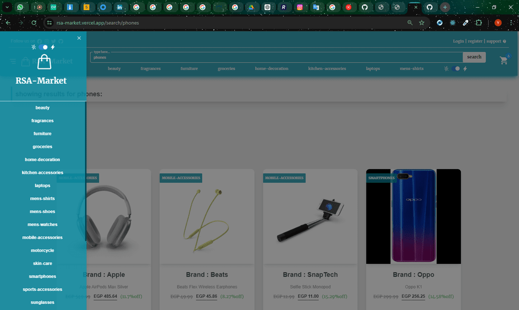Open mens-shoes category in the sidebar

pos(43,211)
